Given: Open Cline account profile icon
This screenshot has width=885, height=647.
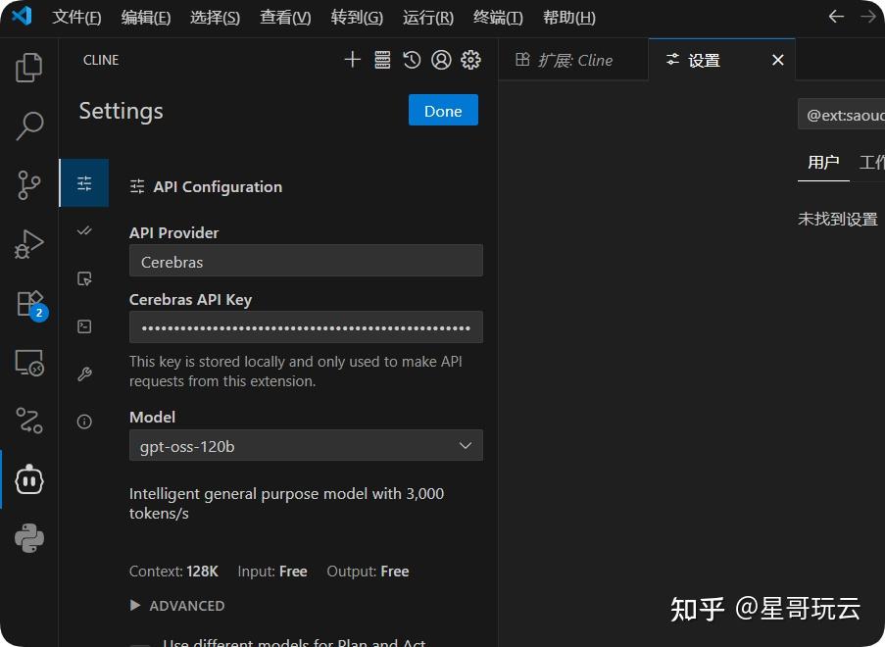Looking at the screenshot, I should [x=441, y=60].
